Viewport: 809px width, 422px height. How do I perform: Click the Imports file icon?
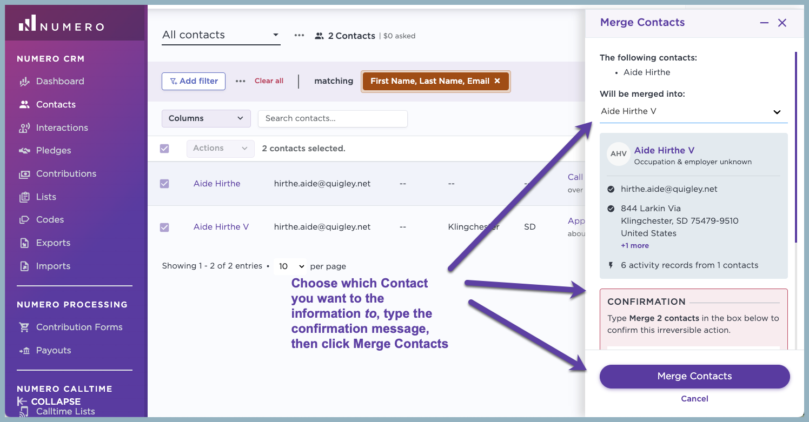click(24, 266)
